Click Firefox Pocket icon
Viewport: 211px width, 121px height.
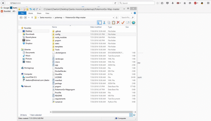coord(167,3)
